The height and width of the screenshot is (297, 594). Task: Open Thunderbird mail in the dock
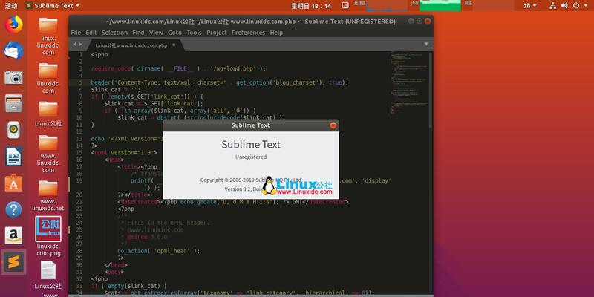tap(13, 50)
